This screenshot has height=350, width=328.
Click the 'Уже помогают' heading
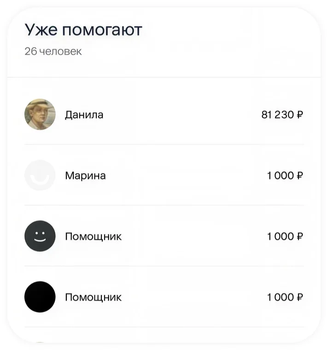click(83, 29)
